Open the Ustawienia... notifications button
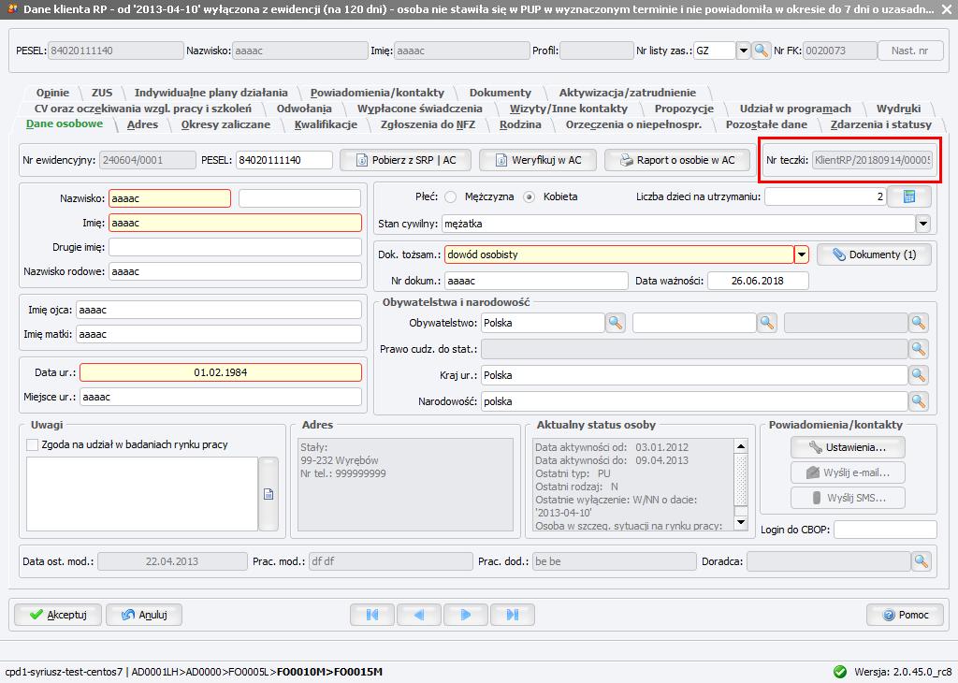Image resolution: width=958 pixels, height=683 pixels. click(x=848, y=447)
